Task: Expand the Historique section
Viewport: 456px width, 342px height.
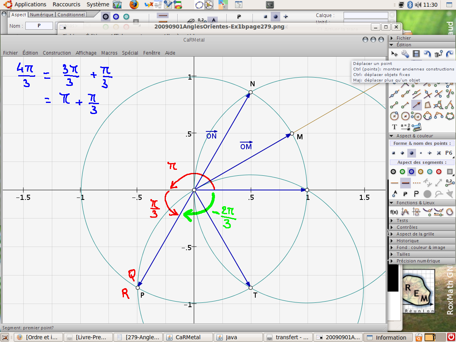Action: (x=407, y=241)
